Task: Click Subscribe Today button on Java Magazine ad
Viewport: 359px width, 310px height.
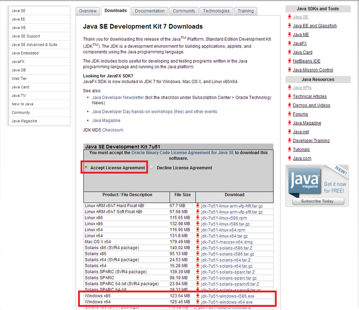Action: pyautogui.click(x=318, y=201)
